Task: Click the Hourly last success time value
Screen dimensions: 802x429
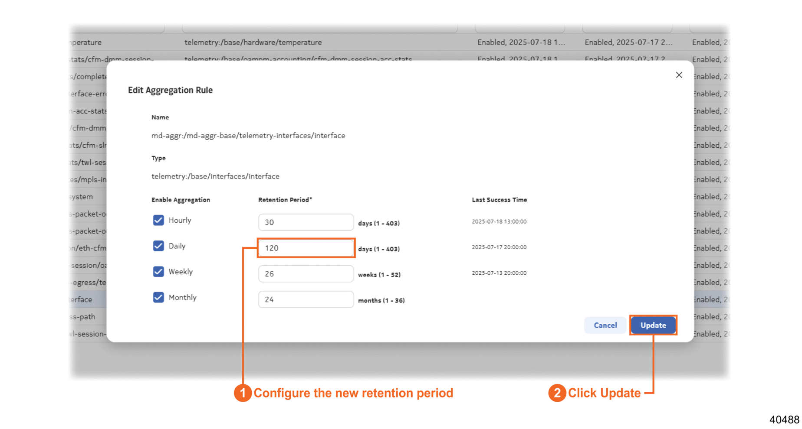Action: (499, 221)
